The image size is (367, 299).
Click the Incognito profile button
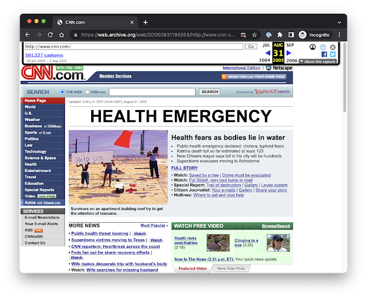pos(314,35)
